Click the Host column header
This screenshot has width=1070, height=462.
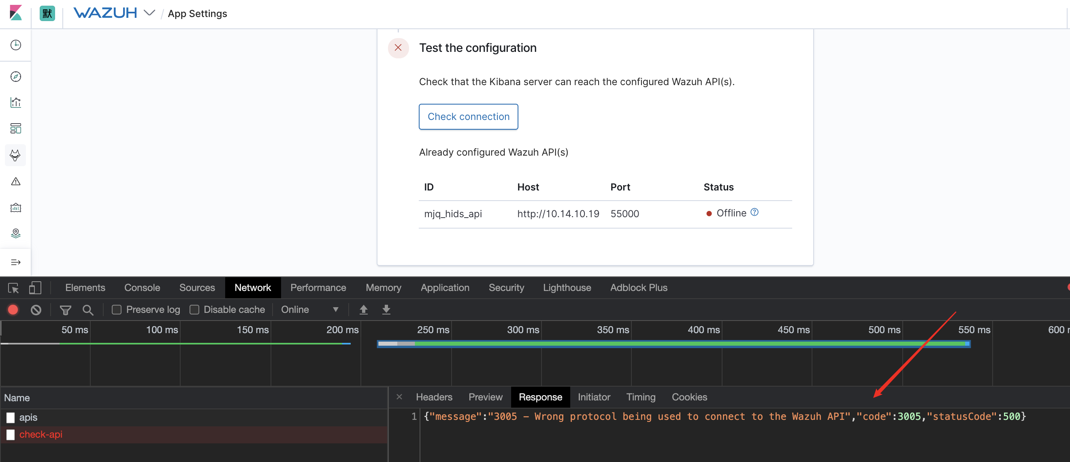tap(528, 187)
